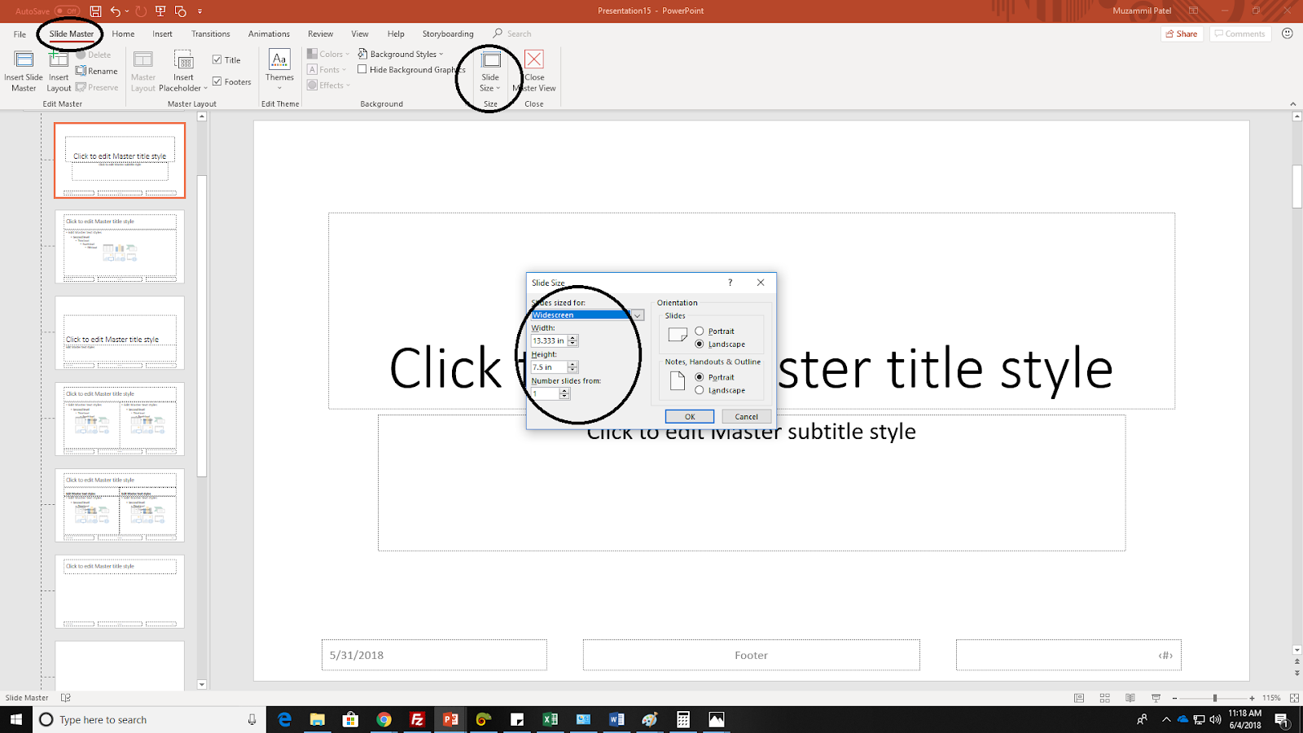Screen dimensions: 1303x733
Task: Uncheck the Footers checkbox
Action: (217, 81)
